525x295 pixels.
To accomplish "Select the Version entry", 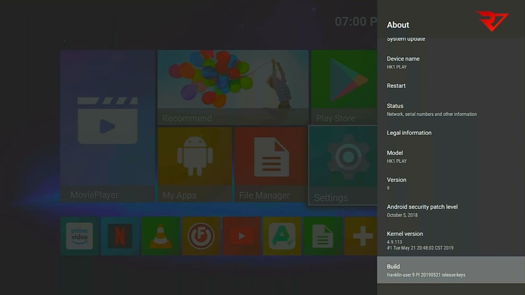I will point(451,184).
